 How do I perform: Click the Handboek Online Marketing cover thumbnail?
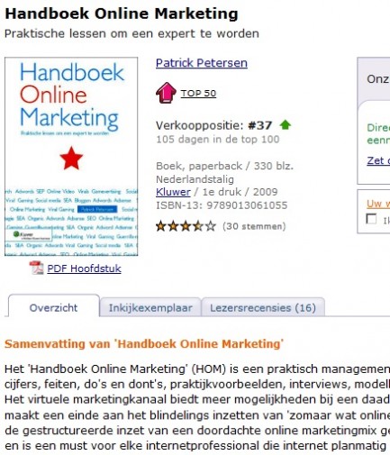coord(71,157)
